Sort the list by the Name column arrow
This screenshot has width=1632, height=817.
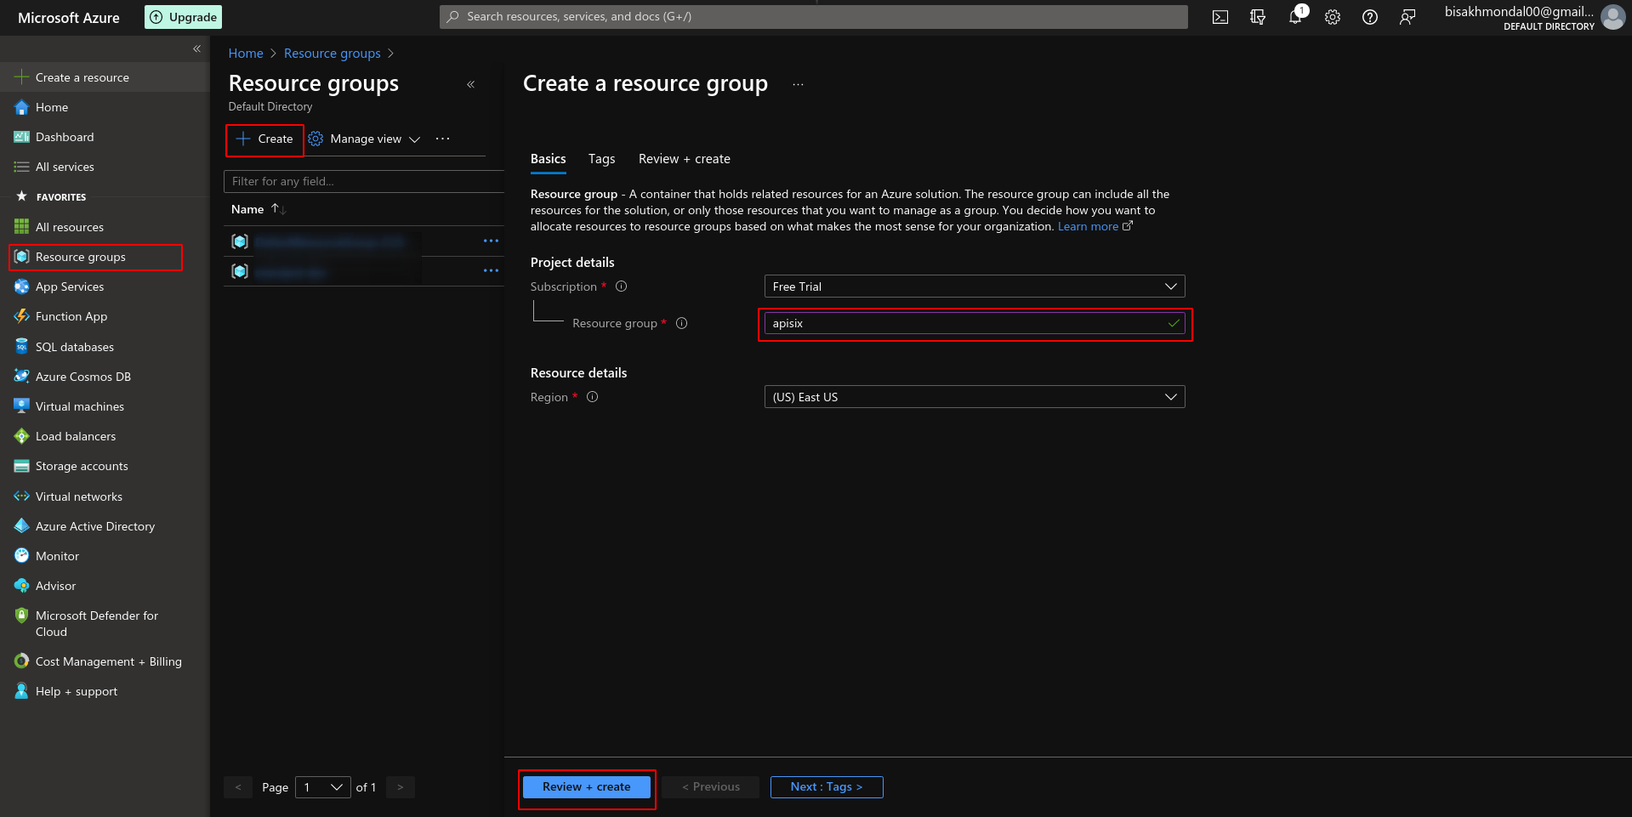pos(278,209)
